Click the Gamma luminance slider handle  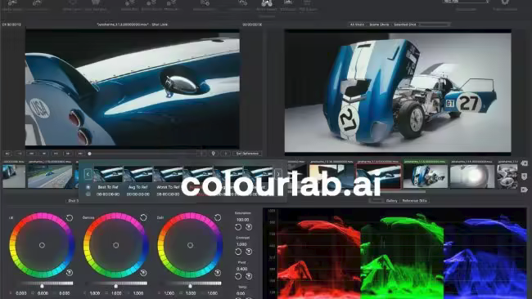click(x=116, y=286)
